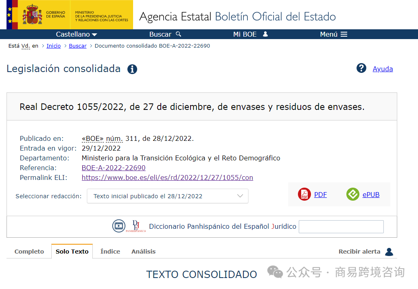The width and height of the screenshot is (418, 289).
Task: Click Recibir alerta text
Action: click(x=359, y=252)
